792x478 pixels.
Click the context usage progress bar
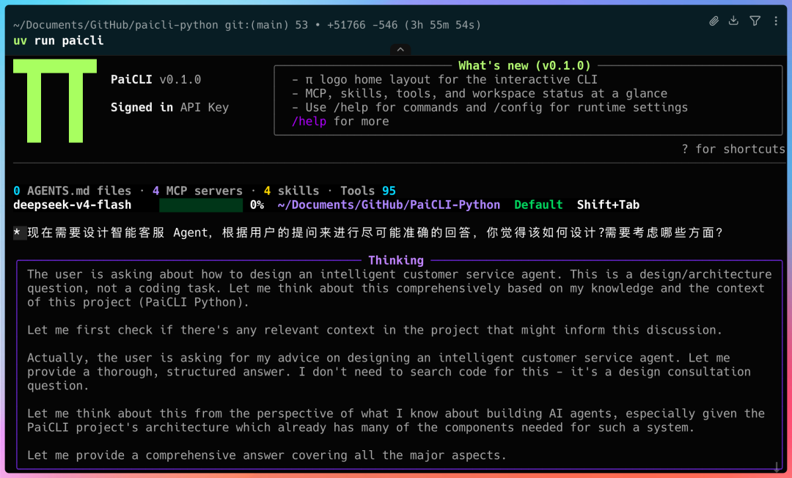[200, 205]
